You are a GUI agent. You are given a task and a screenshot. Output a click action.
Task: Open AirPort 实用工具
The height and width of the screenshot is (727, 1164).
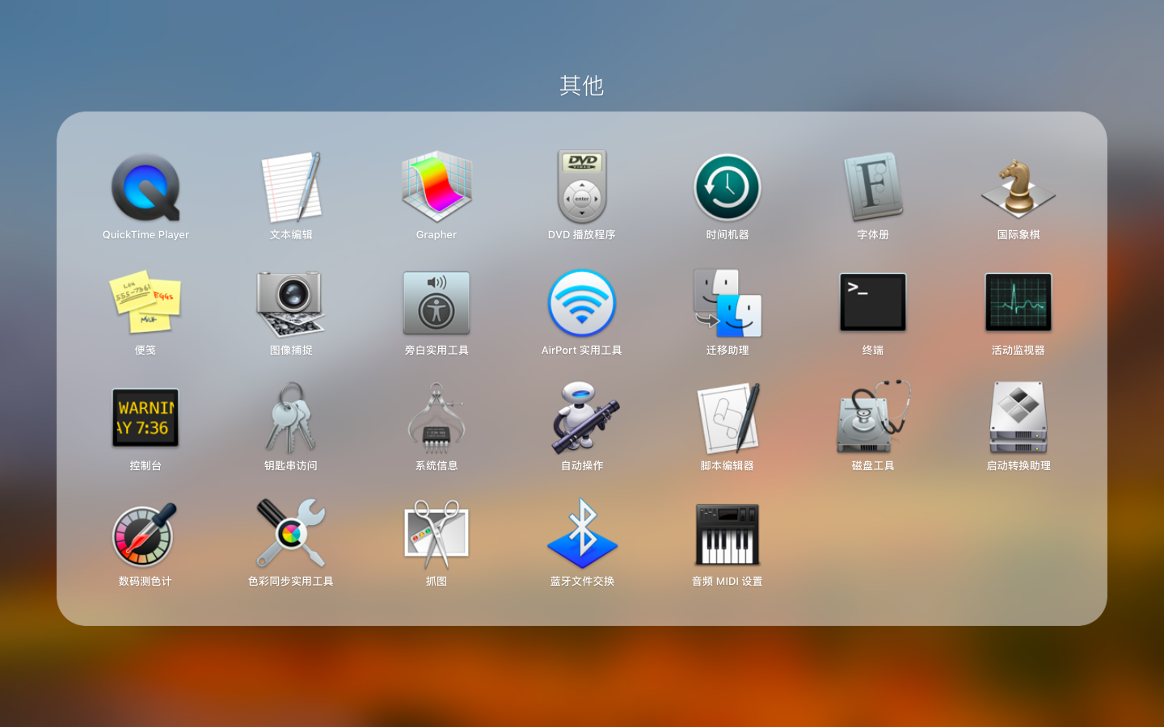tap(581, 303)
